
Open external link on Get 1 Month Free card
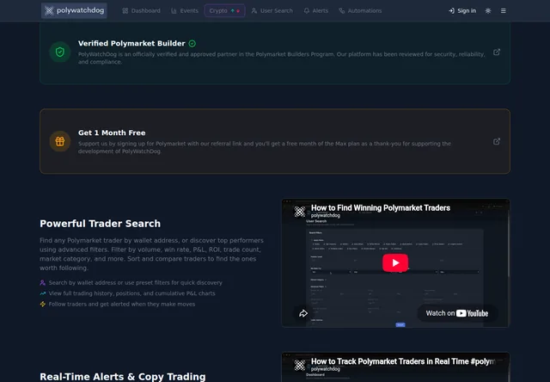tap(497, 141)
